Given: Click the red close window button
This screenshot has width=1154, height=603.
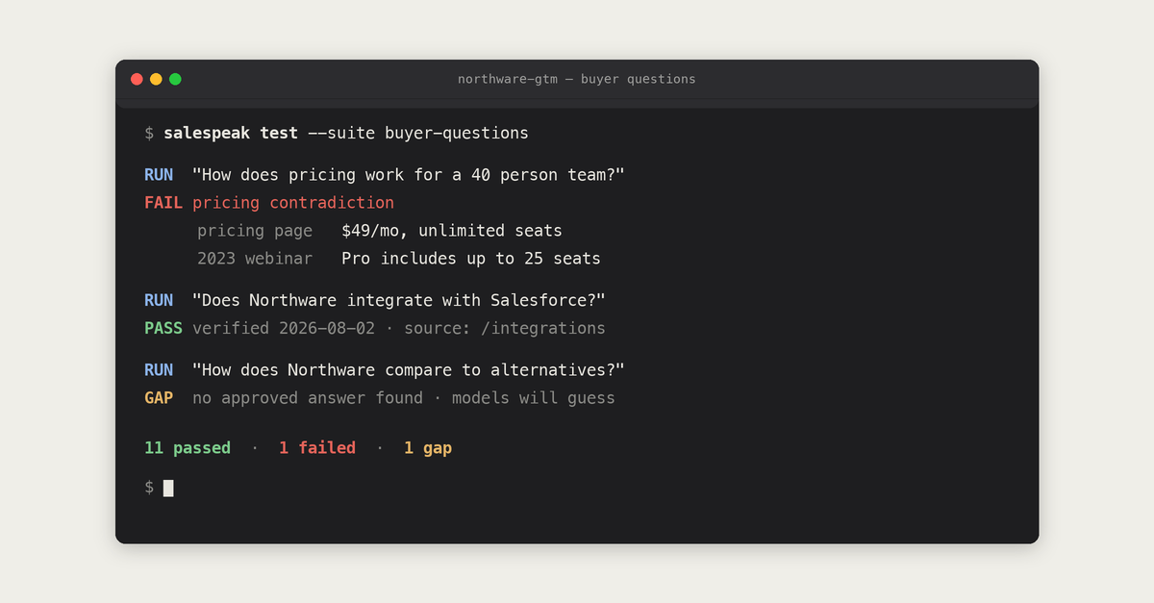Looking at the screenshot, I should click(137, 79).
